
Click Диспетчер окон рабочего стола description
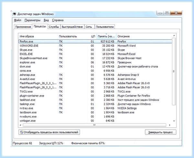(x=138, y=67)
